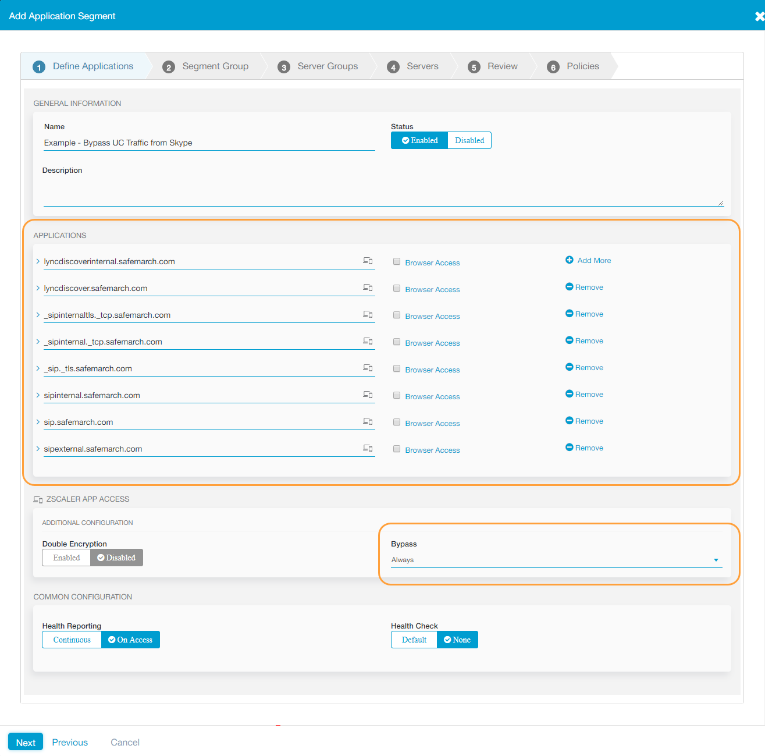Click the minus icon for lyncdiscover.safemarch.com

coord(569,287)
